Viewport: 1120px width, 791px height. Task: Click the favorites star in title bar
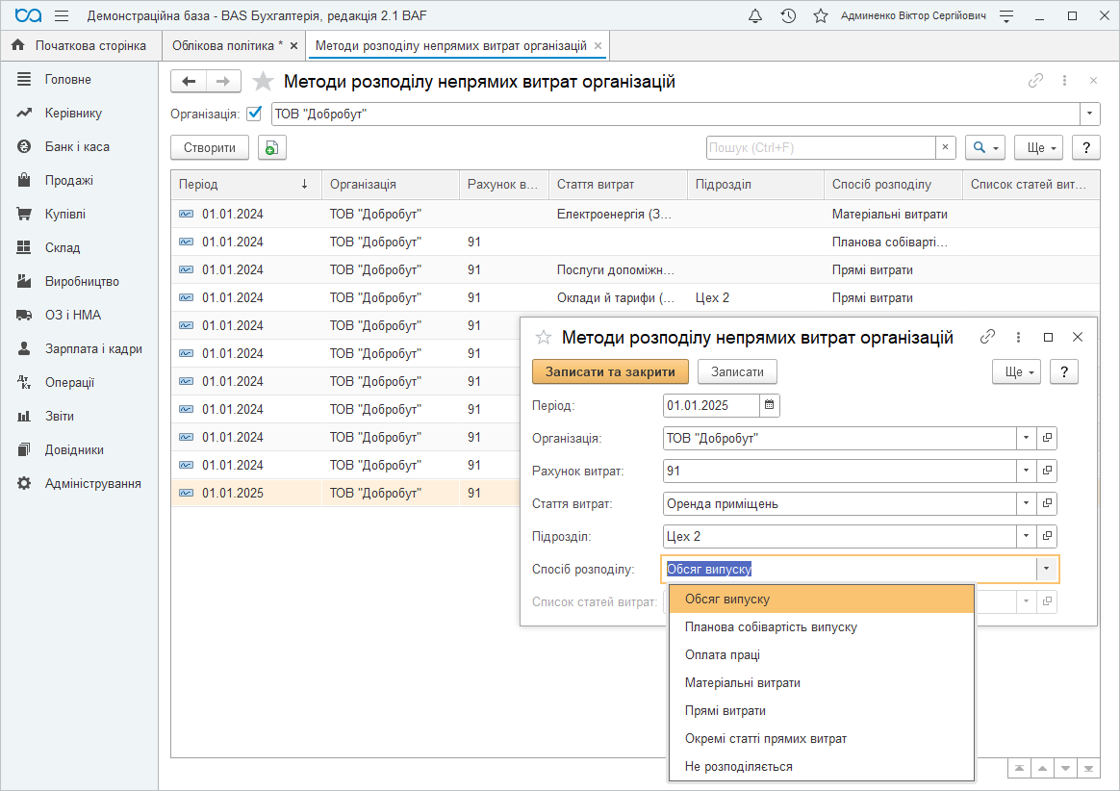click(820, 16)
